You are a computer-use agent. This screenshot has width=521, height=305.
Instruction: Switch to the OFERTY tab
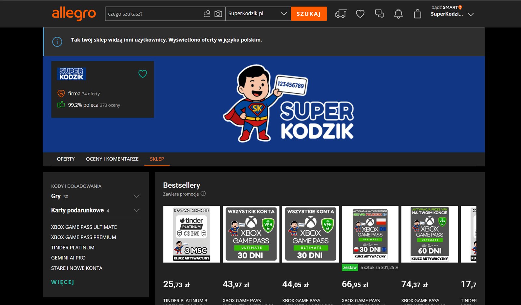click(66, 159)
